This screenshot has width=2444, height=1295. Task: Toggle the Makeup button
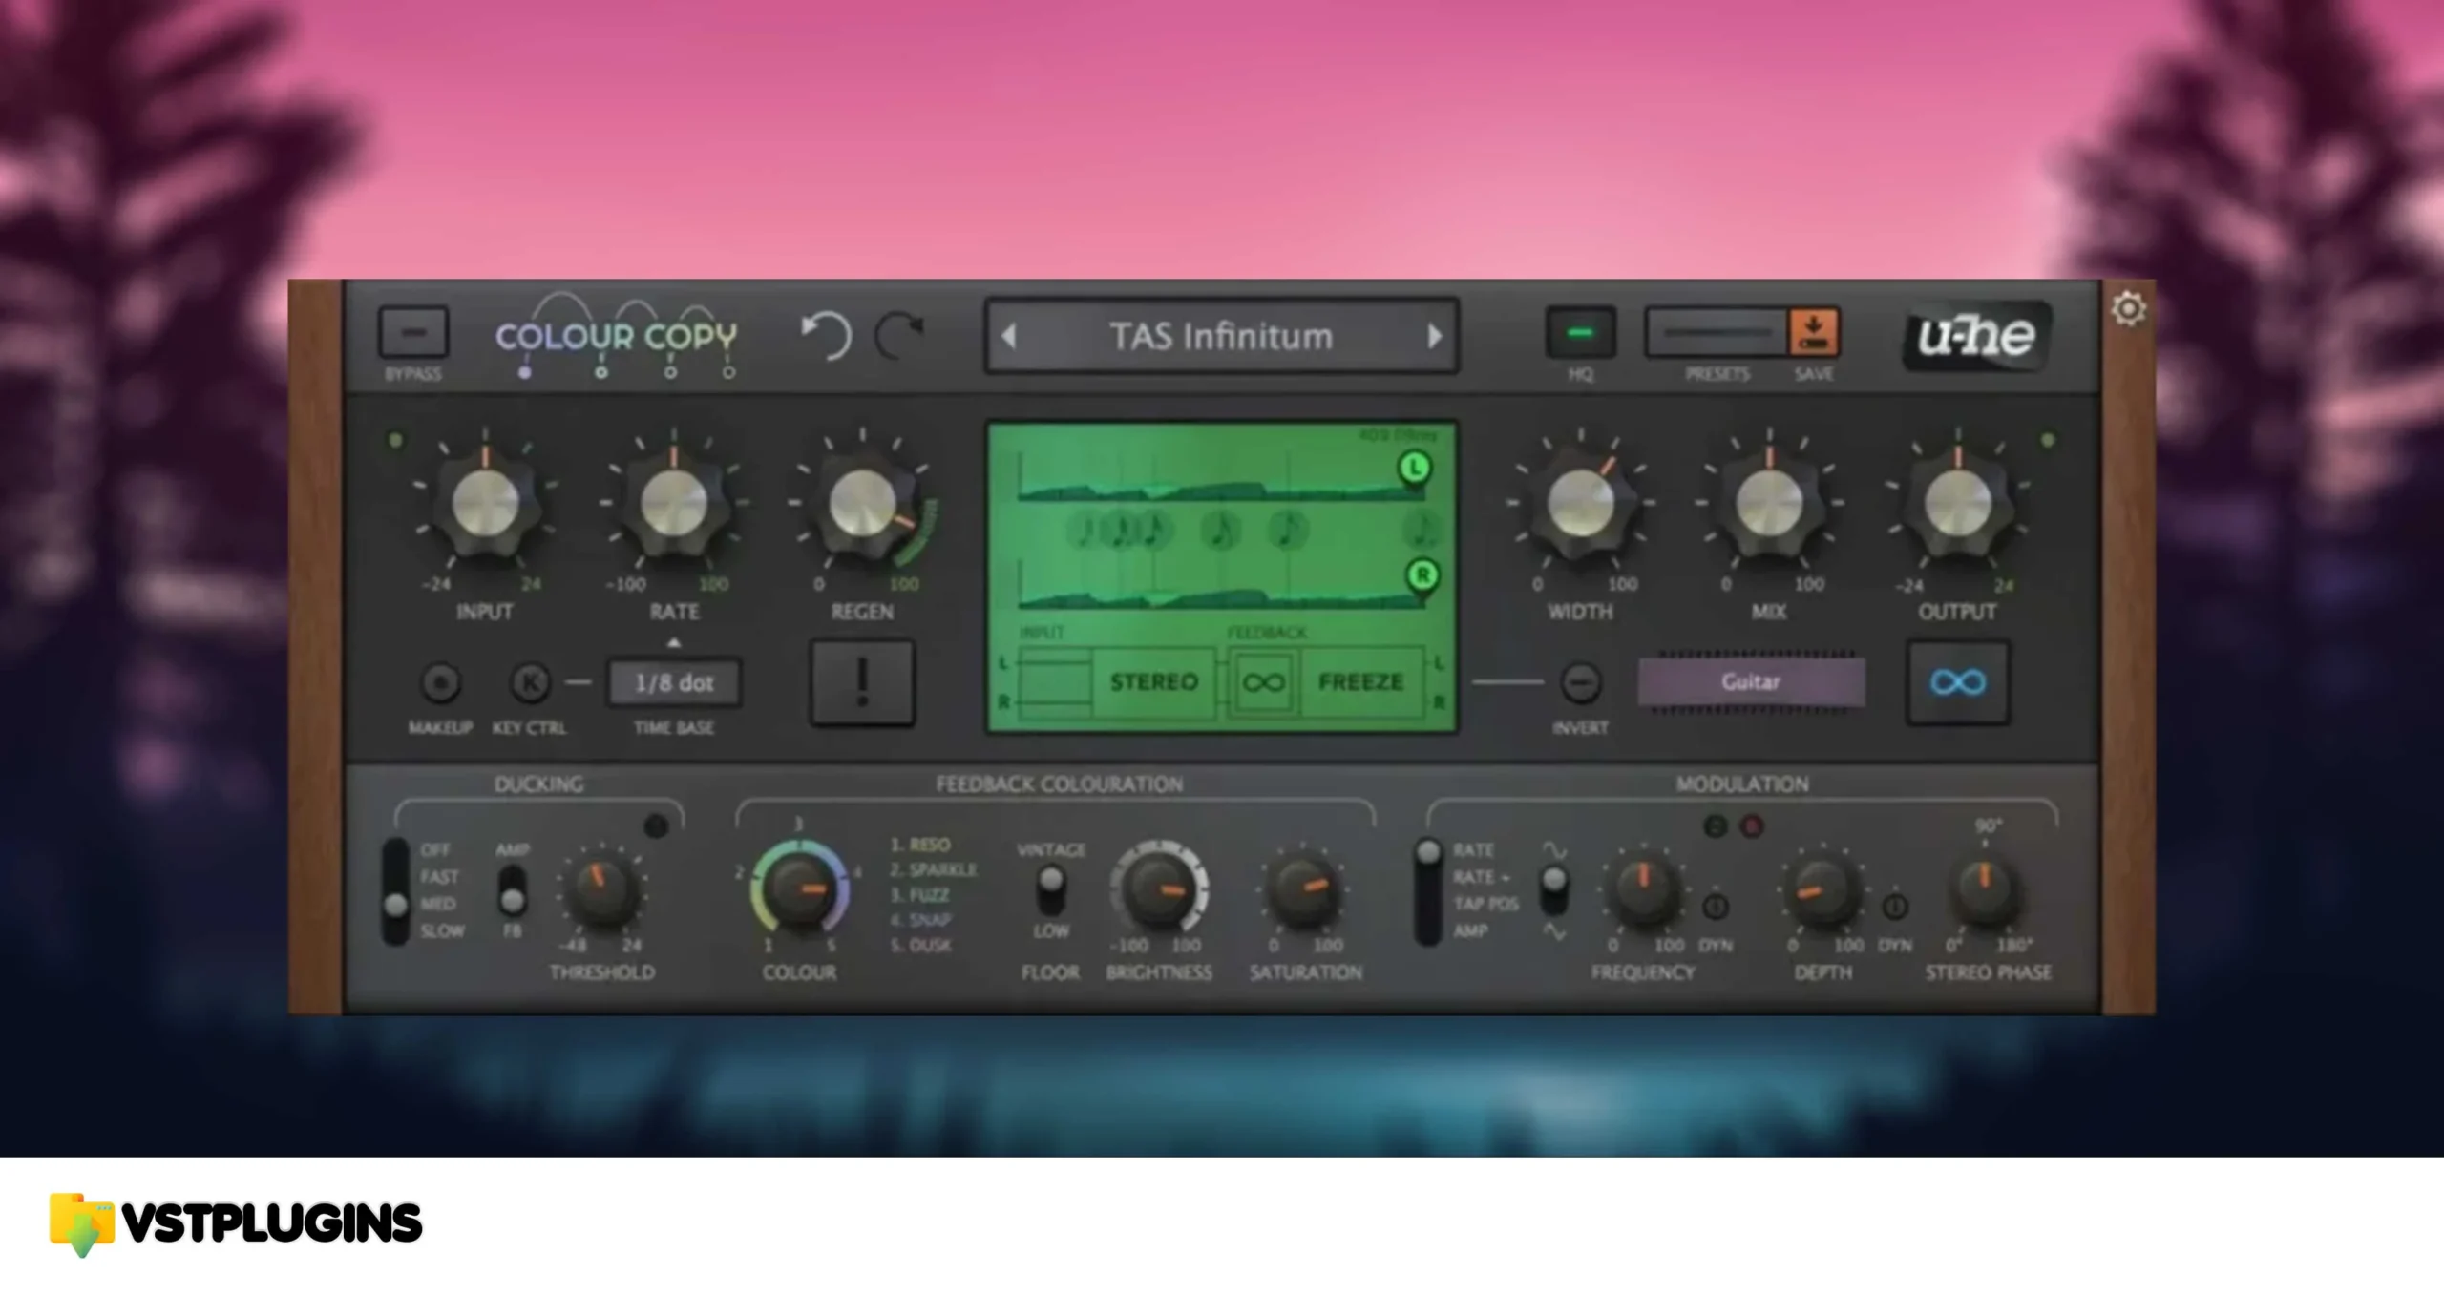(440, 683)
